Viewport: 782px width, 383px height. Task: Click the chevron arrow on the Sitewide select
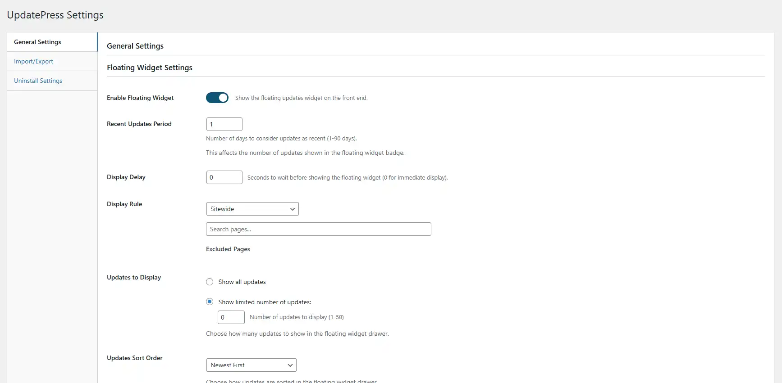(x=293, y=209)
